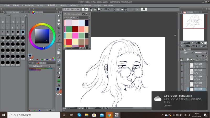Choose the Text tool (A icon)

click(x=59, y=85)
